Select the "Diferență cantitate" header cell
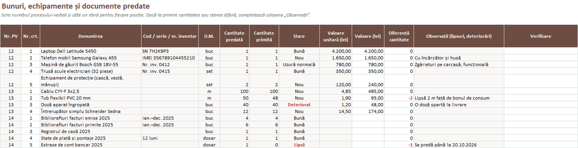This screenshot has width=578, height=148. [399, 36]
